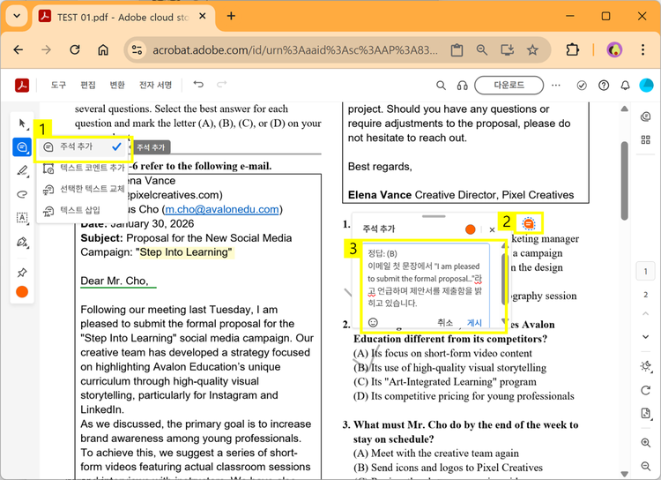The image size is (661, 480).
Task: Open the comments panel in right sidebar
Action: pyautogui.click(x=645, y=116)
